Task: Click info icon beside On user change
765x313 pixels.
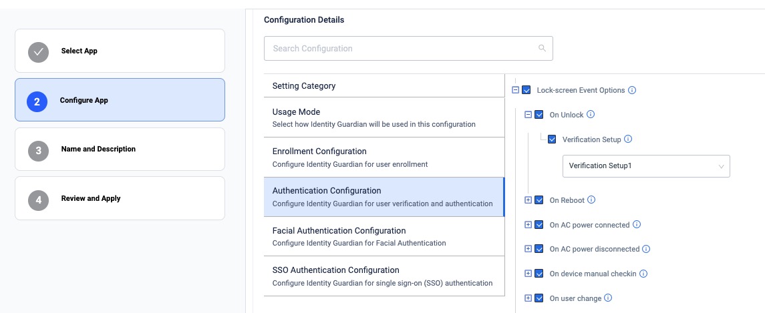Action: pyautogui.click(x=609, y=298)
